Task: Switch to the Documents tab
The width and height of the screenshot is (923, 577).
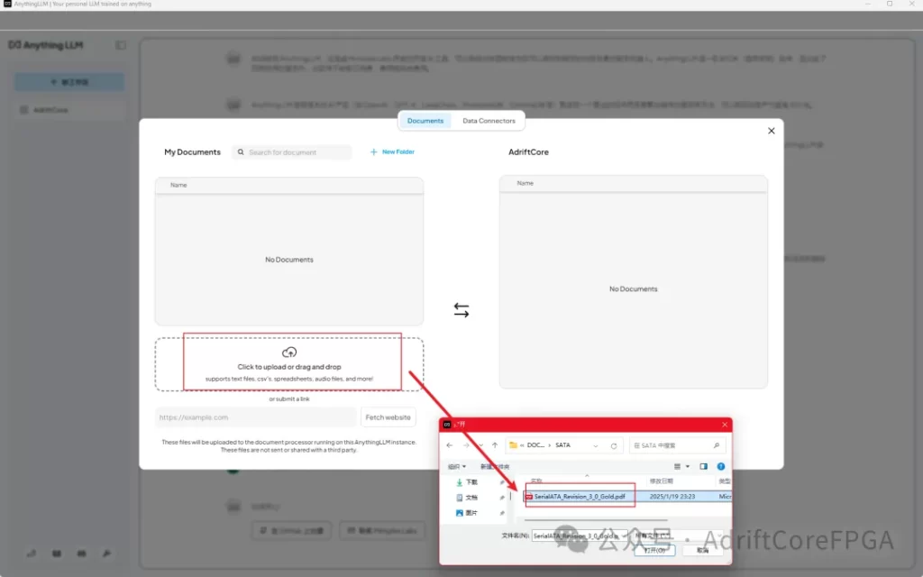Action: [x=425, y=121]
